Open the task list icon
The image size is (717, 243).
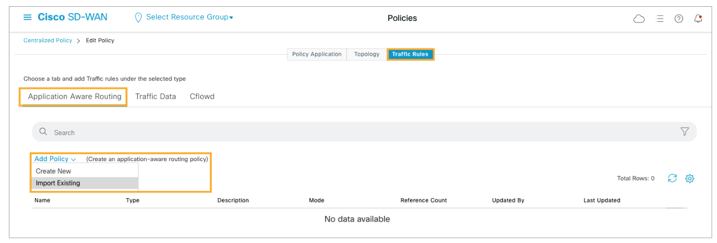tap(660, 19)
